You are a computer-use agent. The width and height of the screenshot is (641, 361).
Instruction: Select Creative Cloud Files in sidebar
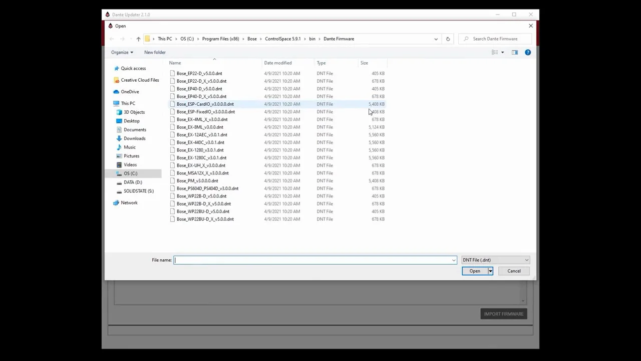point(140,80)
